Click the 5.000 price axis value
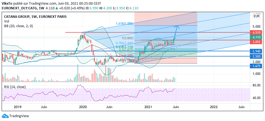265x121 pixels. [x=256, y=27]
